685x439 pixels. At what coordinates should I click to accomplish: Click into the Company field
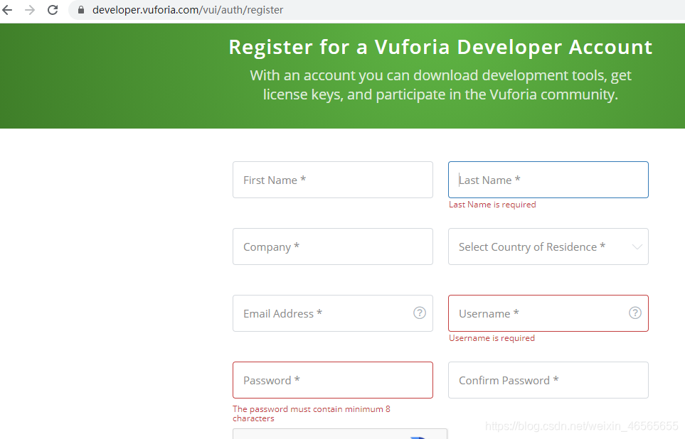click(333, 246)
